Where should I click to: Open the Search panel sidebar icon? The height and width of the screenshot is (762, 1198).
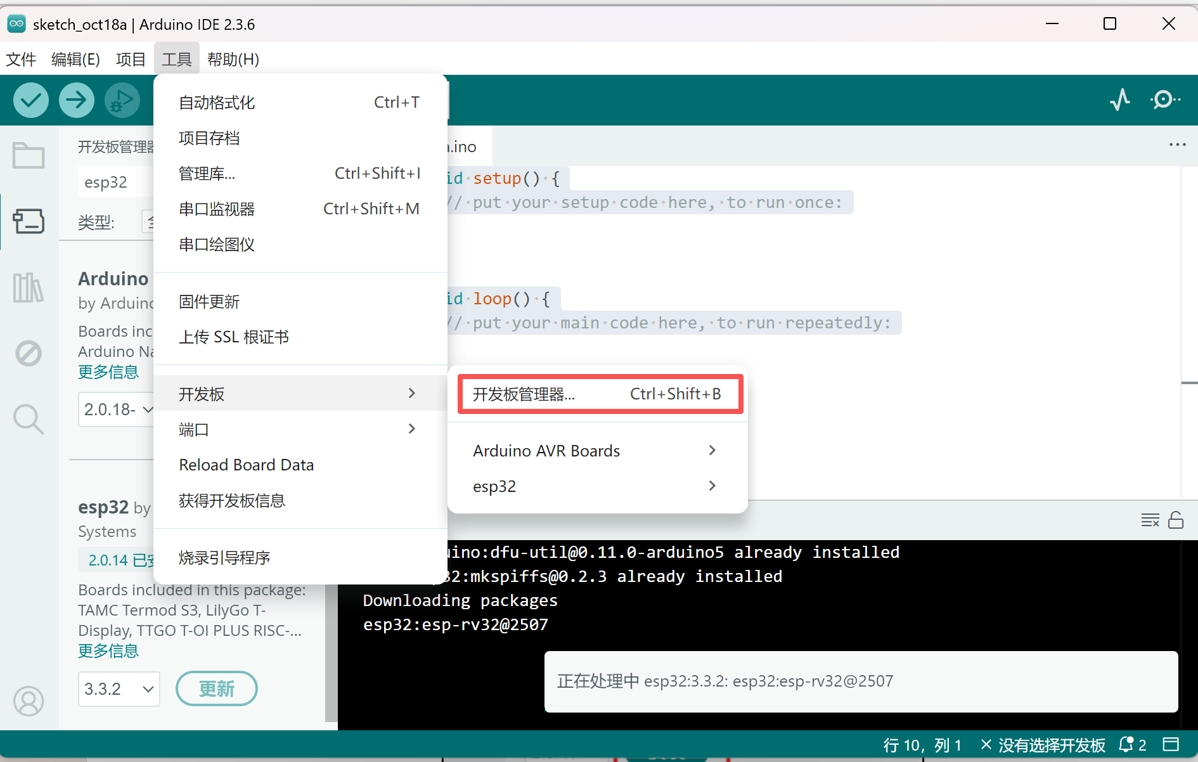pyautogui.click(x=28, y=419)
